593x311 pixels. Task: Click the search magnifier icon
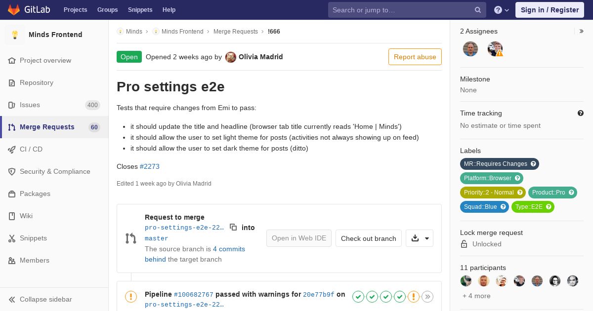(478, 10)
